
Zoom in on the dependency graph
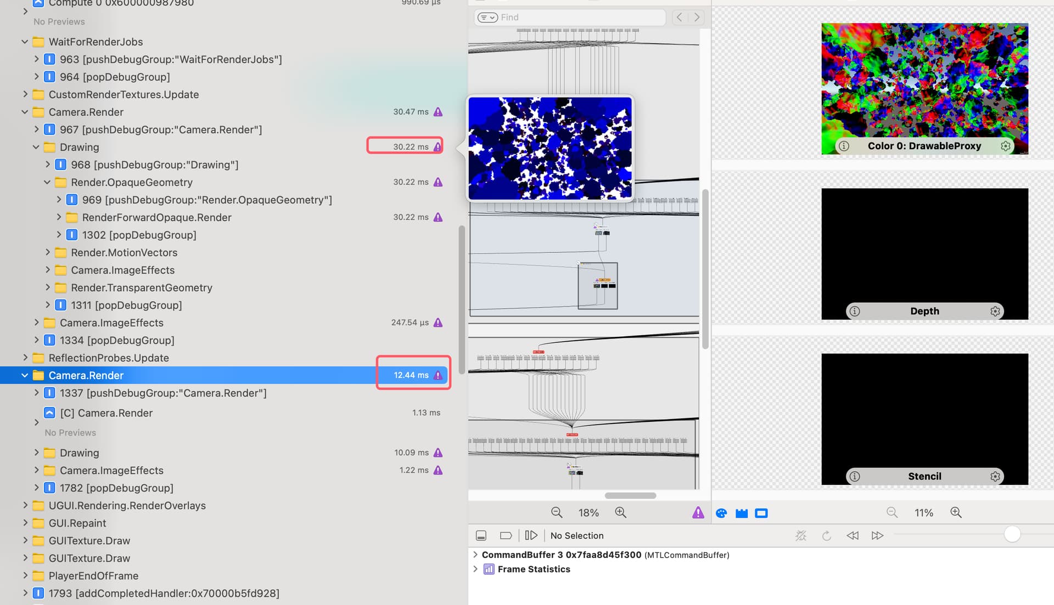[621, 512]
